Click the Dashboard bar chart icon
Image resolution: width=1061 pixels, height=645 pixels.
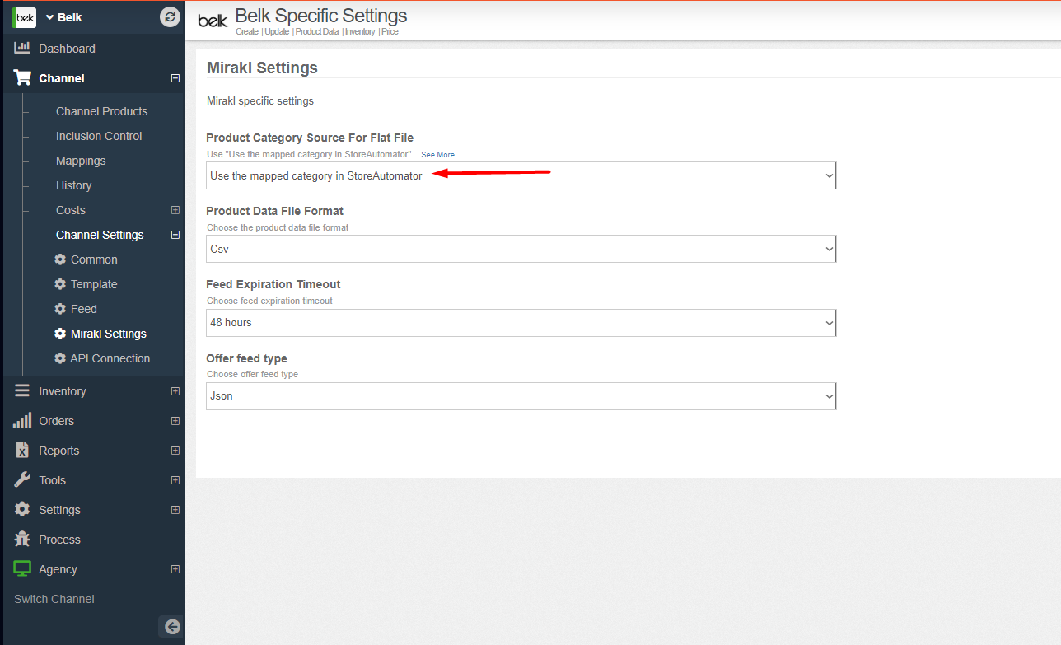click(x=22, y=48)
